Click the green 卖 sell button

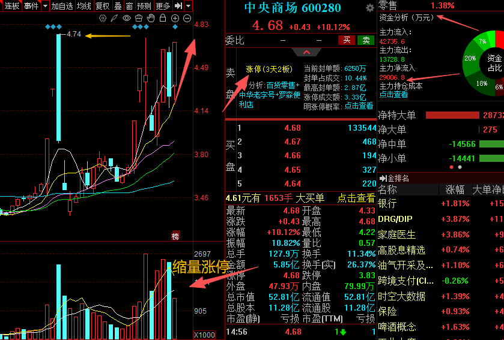click(x=366, y=40)
